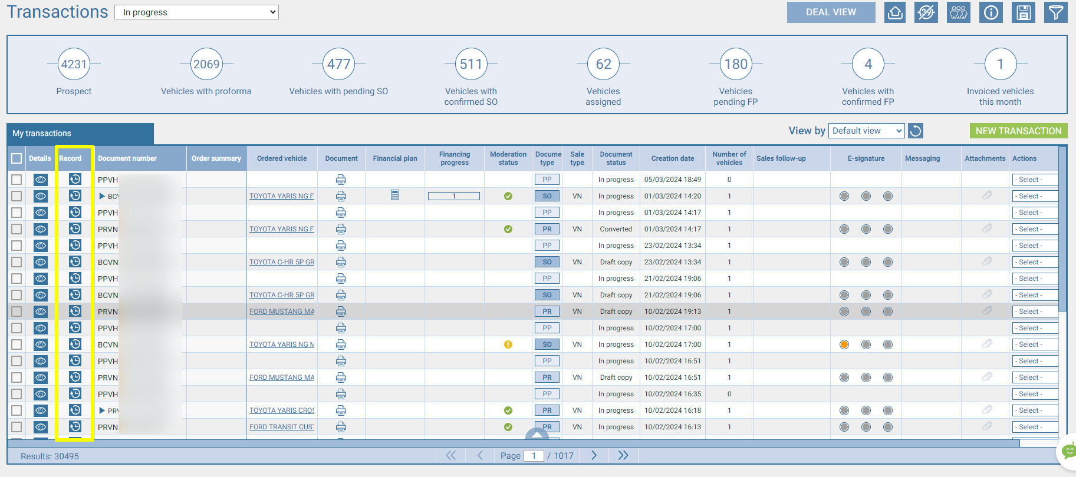
Task: Check the box for 05/03/2024 18:49 row
Action: point(17,180)
